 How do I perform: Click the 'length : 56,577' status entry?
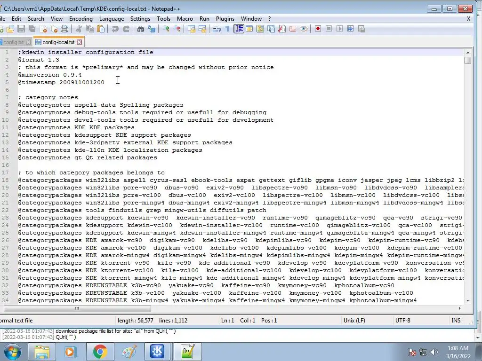pyautogui.click(x=135, y=321)
